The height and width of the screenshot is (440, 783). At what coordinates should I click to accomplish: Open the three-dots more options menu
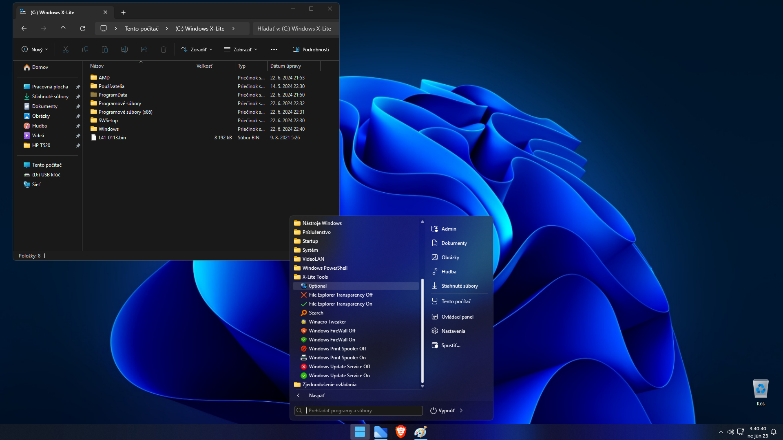pyautogui.click(x=274, y=49)
